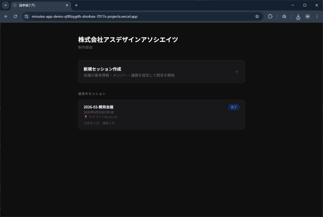Open a new browser tab
The image size is (323, 217).
click(76, 5)
